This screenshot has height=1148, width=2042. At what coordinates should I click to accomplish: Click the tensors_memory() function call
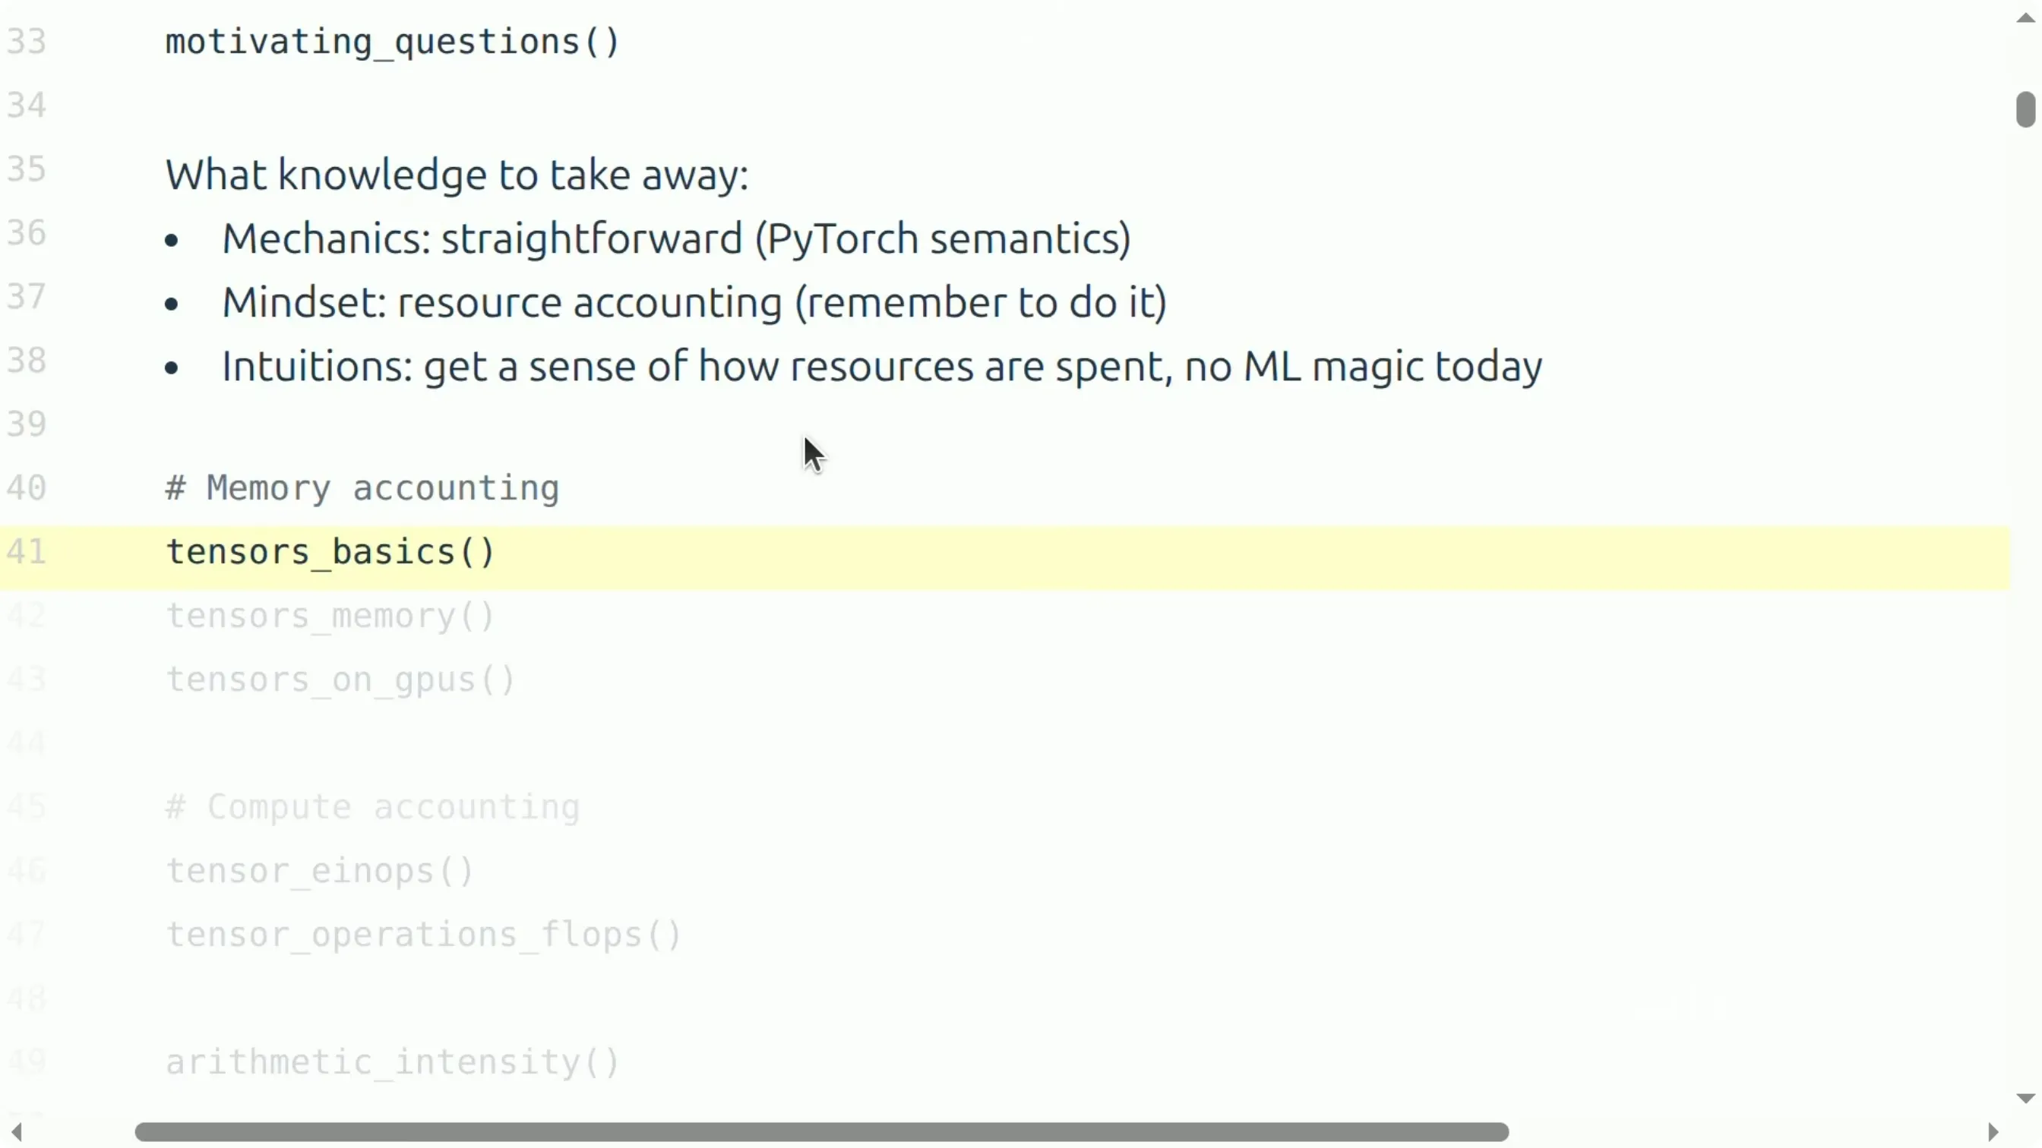330,617
